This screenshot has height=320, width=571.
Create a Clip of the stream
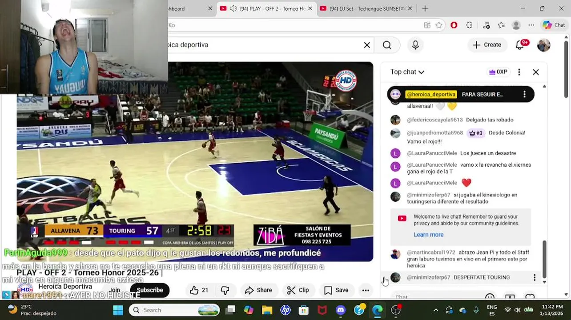coord(298,290)
